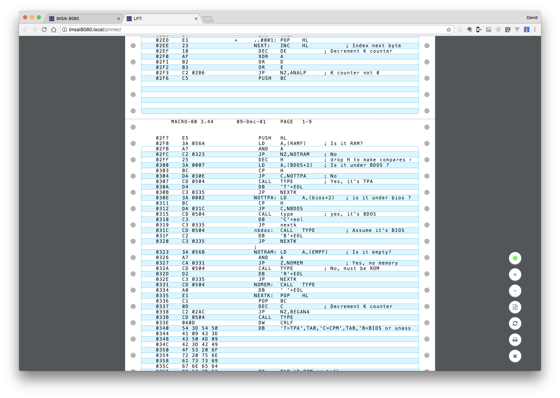Click the document page feed button

tap(515, 307)
